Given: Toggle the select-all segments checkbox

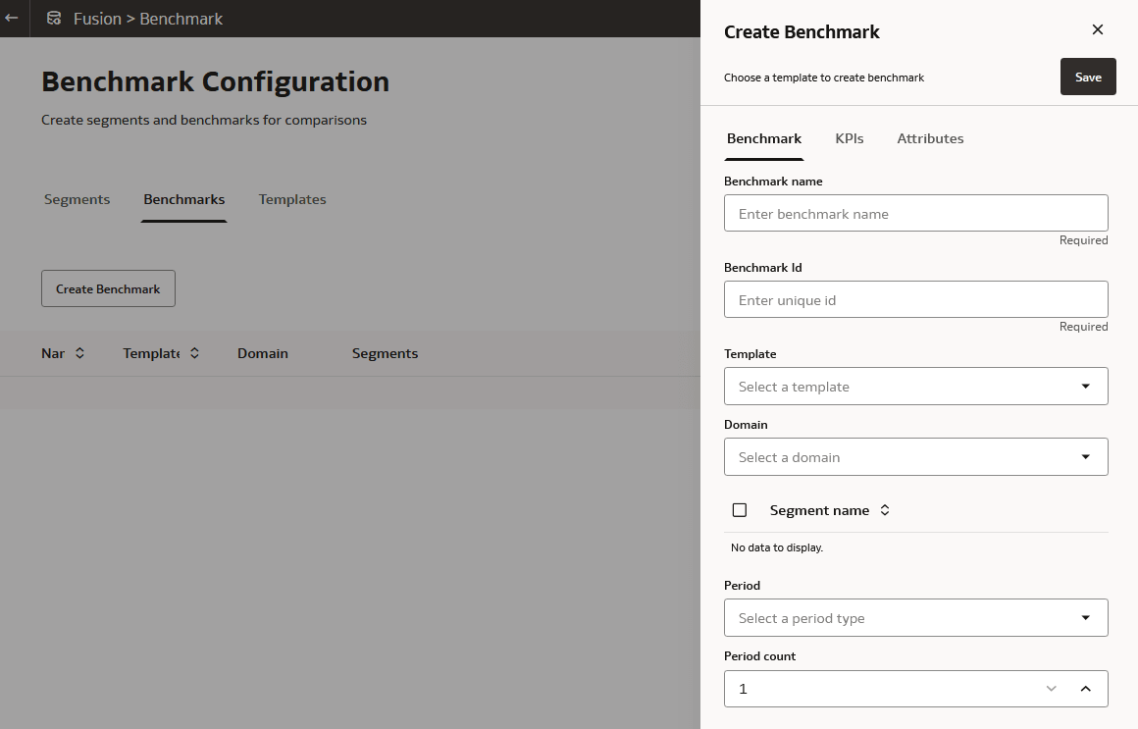Looking at the screenshot, I should pos(740,510).
